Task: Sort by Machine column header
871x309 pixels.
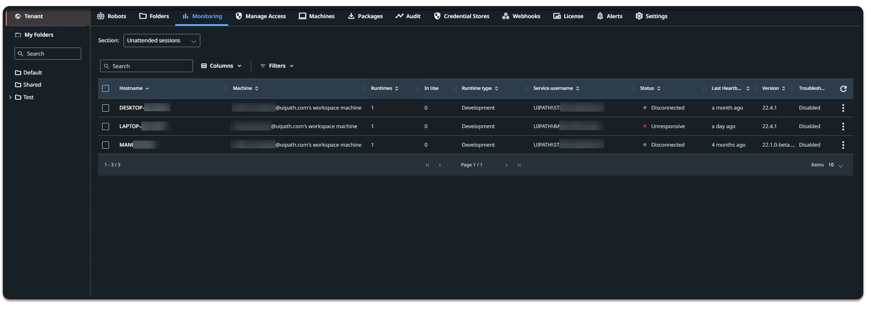Action: click(x=246, y=89)
